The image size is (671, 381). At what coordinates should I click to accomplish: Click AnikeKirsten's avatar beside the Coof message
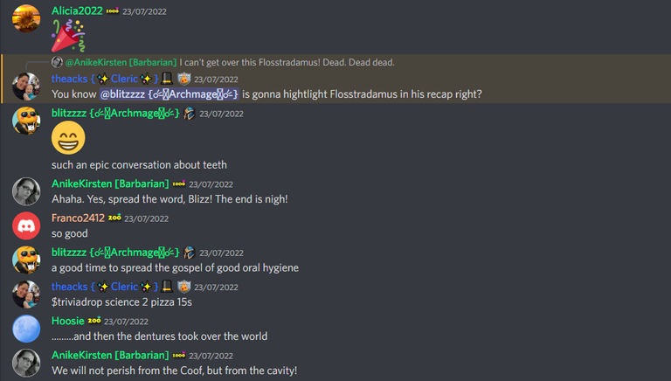point(26,363)
